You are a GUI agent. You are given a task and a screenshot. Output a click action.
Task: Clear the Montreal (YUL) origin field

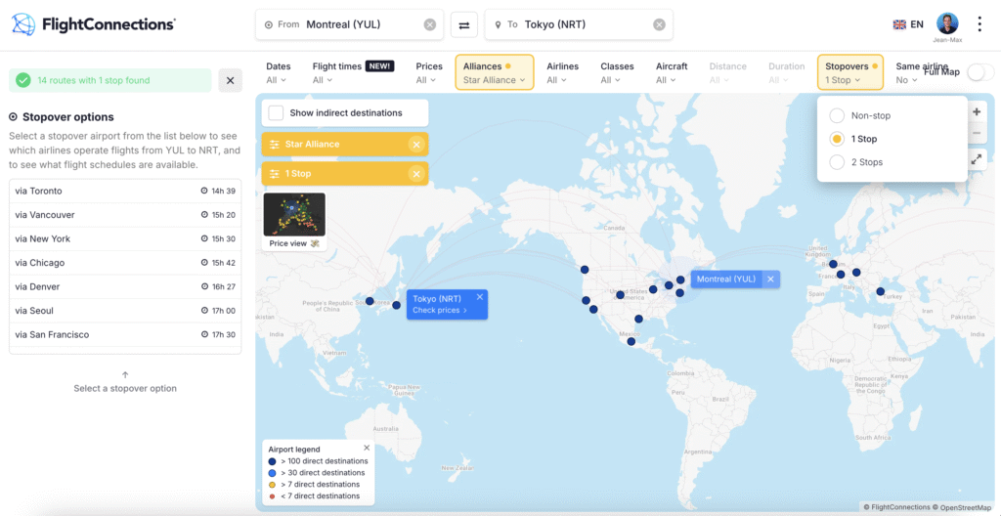coord(430,24)
